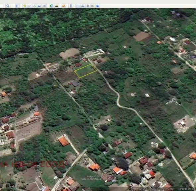Toggle the sidebar panel icon

18,6
